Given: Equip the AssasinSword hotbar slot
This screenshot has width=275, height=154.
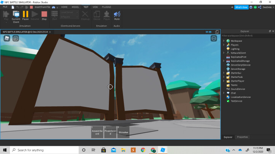Looking at the screenshot, I should (x=97, y=132).
